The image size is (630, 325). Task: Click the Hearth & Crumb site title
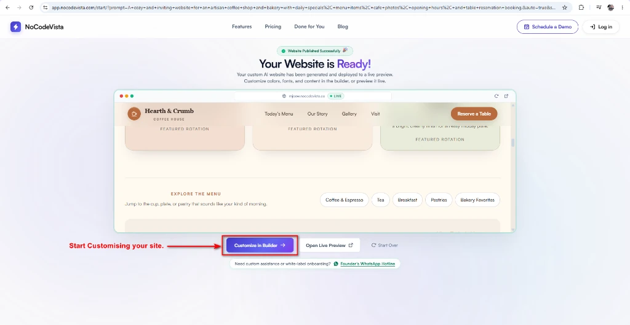point(169,111)
